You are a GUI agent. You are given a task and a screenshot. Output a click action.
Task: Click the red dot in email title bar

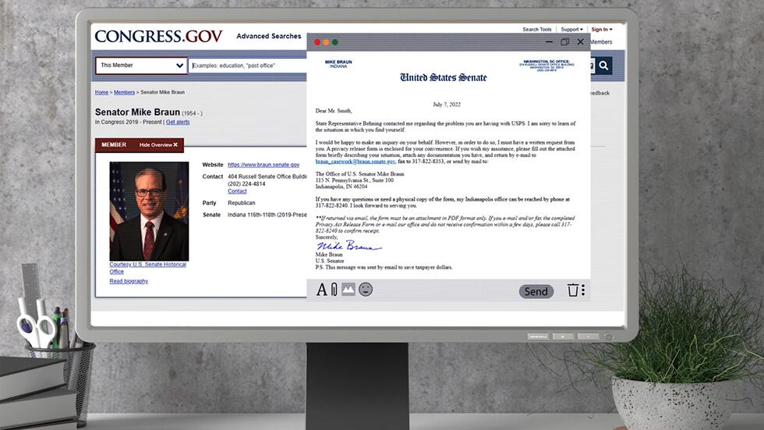pyautogui.click(x=317, y=42)
